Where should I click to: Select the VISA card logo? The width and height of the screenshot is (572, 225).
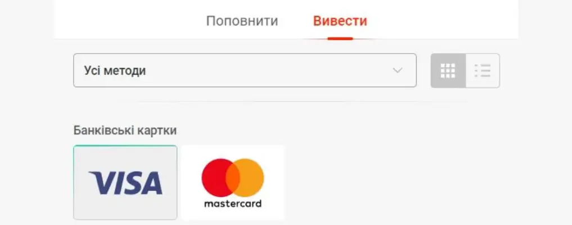coord(125,183)
